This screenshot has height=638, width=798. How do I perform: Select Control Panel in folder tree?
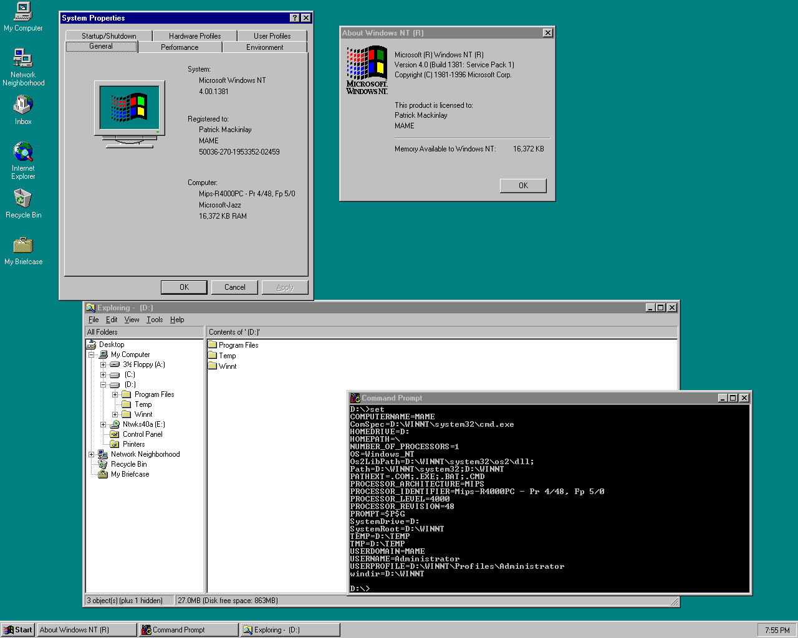pyautogui.click(x=142, y=434)
